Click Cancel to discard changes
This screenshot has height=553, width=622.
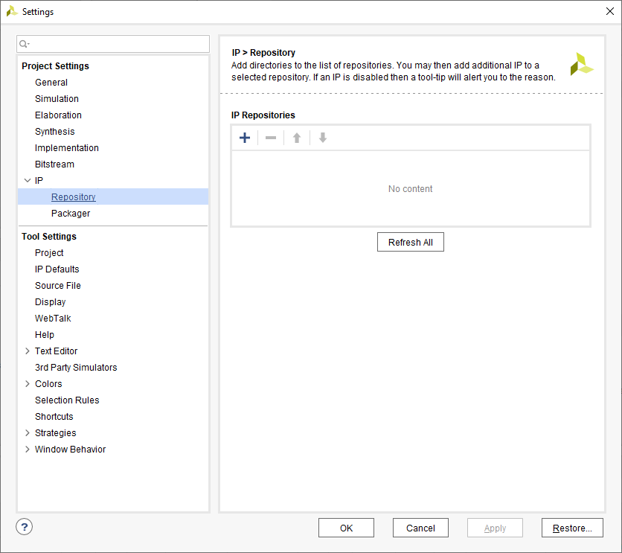point(420,528)
